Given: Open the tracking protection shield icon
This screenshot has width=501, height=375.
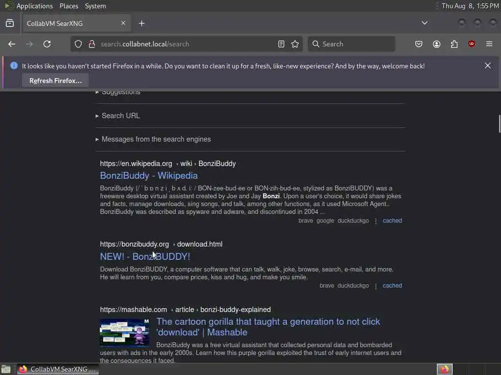Looking at the screenshot, I should click(78, 44).
